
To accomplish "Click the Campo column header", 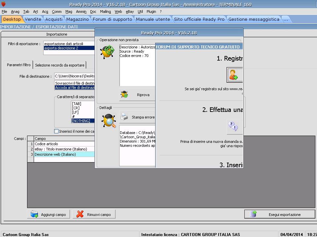I will coord(64,139).
